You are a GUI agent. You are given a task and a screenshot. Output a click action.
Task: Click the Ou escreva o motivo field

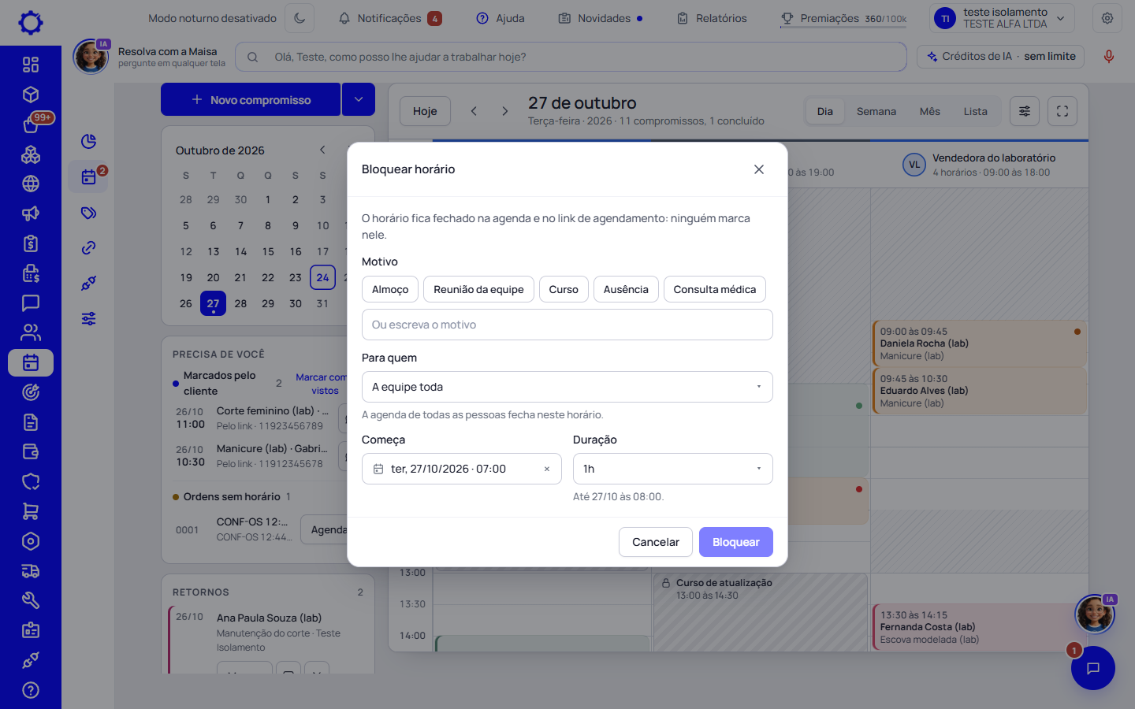click(x=567, y=325)
